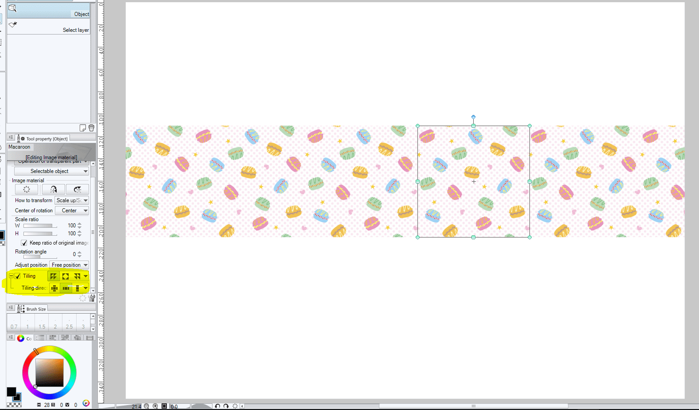699x410 pixels.
Task: Choose the Select layer sub tool
Action: pos(49,26)
